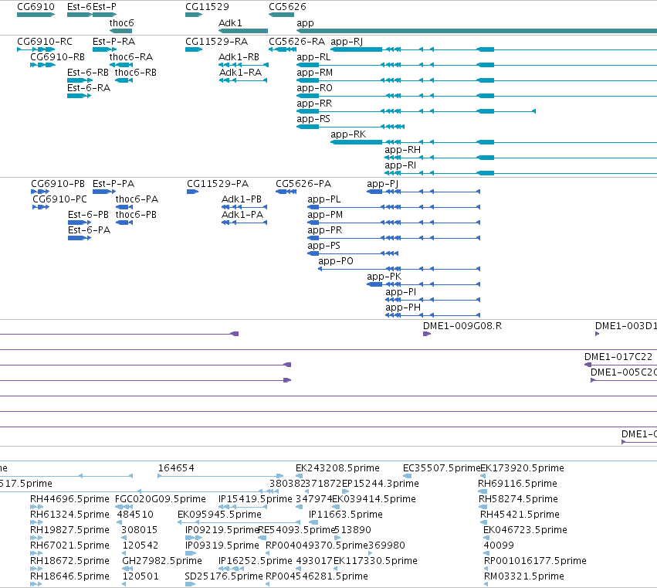Select transcript Est-6-RB

[87, 73]
